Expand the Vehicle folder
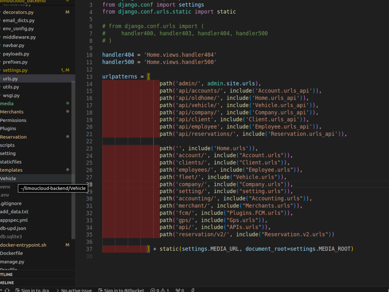Screen dimensions: 389x292 point(8,178)
